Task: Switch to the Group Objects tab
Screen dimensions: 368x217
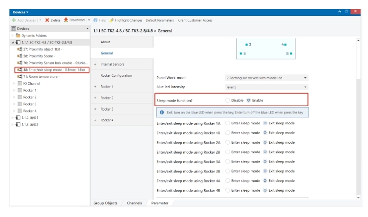Action: click(x=105, y=203)
